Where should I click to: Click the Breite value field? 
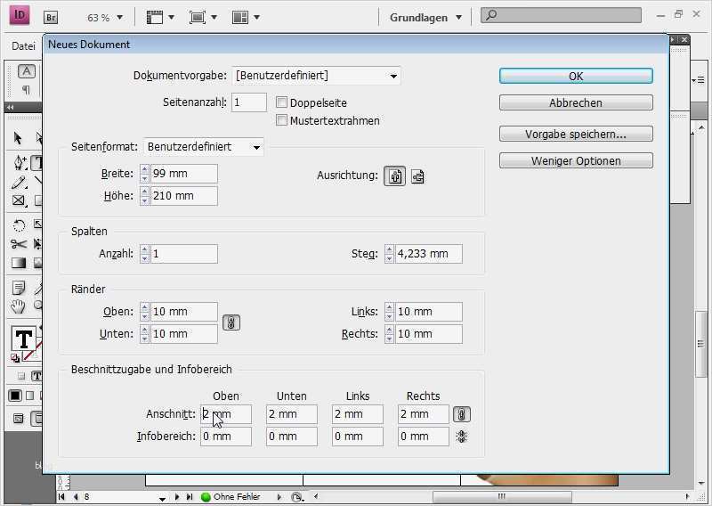tap(184, 174)
